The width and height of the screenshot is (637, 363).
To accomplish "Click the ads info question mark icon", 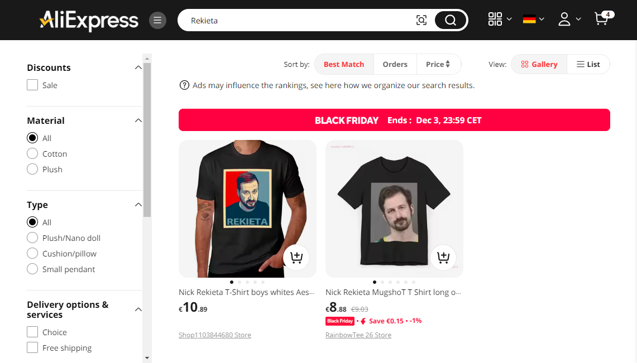I will point(184,85).
